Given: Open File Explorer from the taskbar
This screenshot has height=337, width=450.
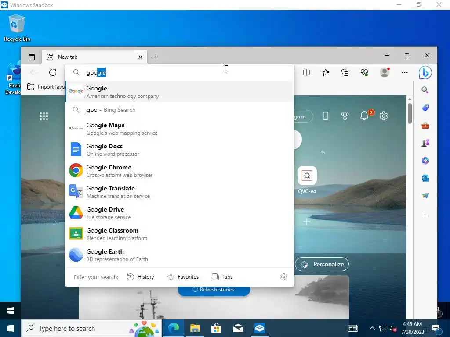Looking at the screenshot, I should click(x=195, y=328).
